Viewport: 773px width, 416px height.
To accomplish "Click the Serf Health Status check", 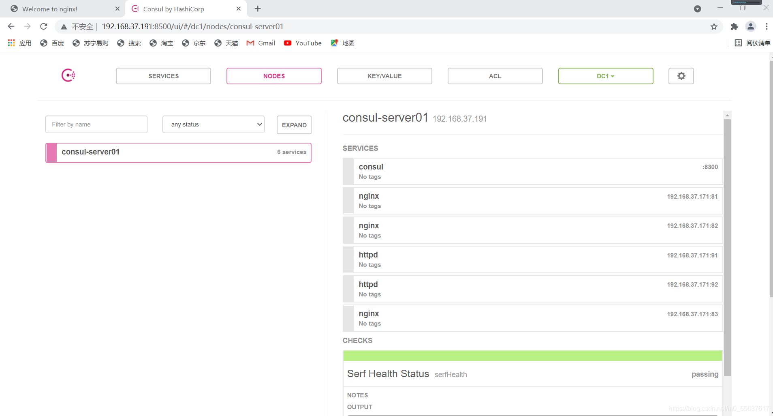I will 388,374.
